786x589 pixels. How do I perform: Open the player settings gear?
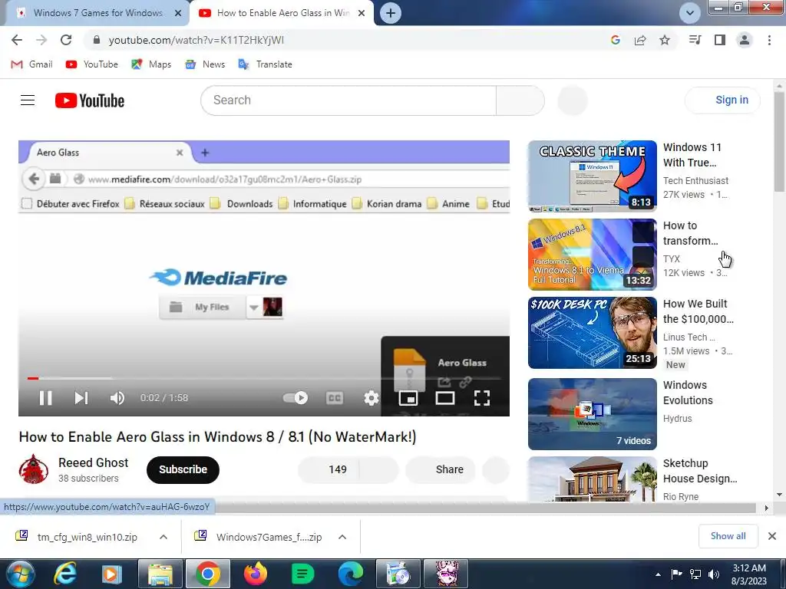371,398
